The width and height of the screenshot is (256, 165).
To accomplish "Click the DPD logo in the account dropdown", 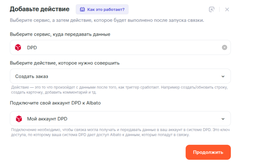I will pos(18,119).
